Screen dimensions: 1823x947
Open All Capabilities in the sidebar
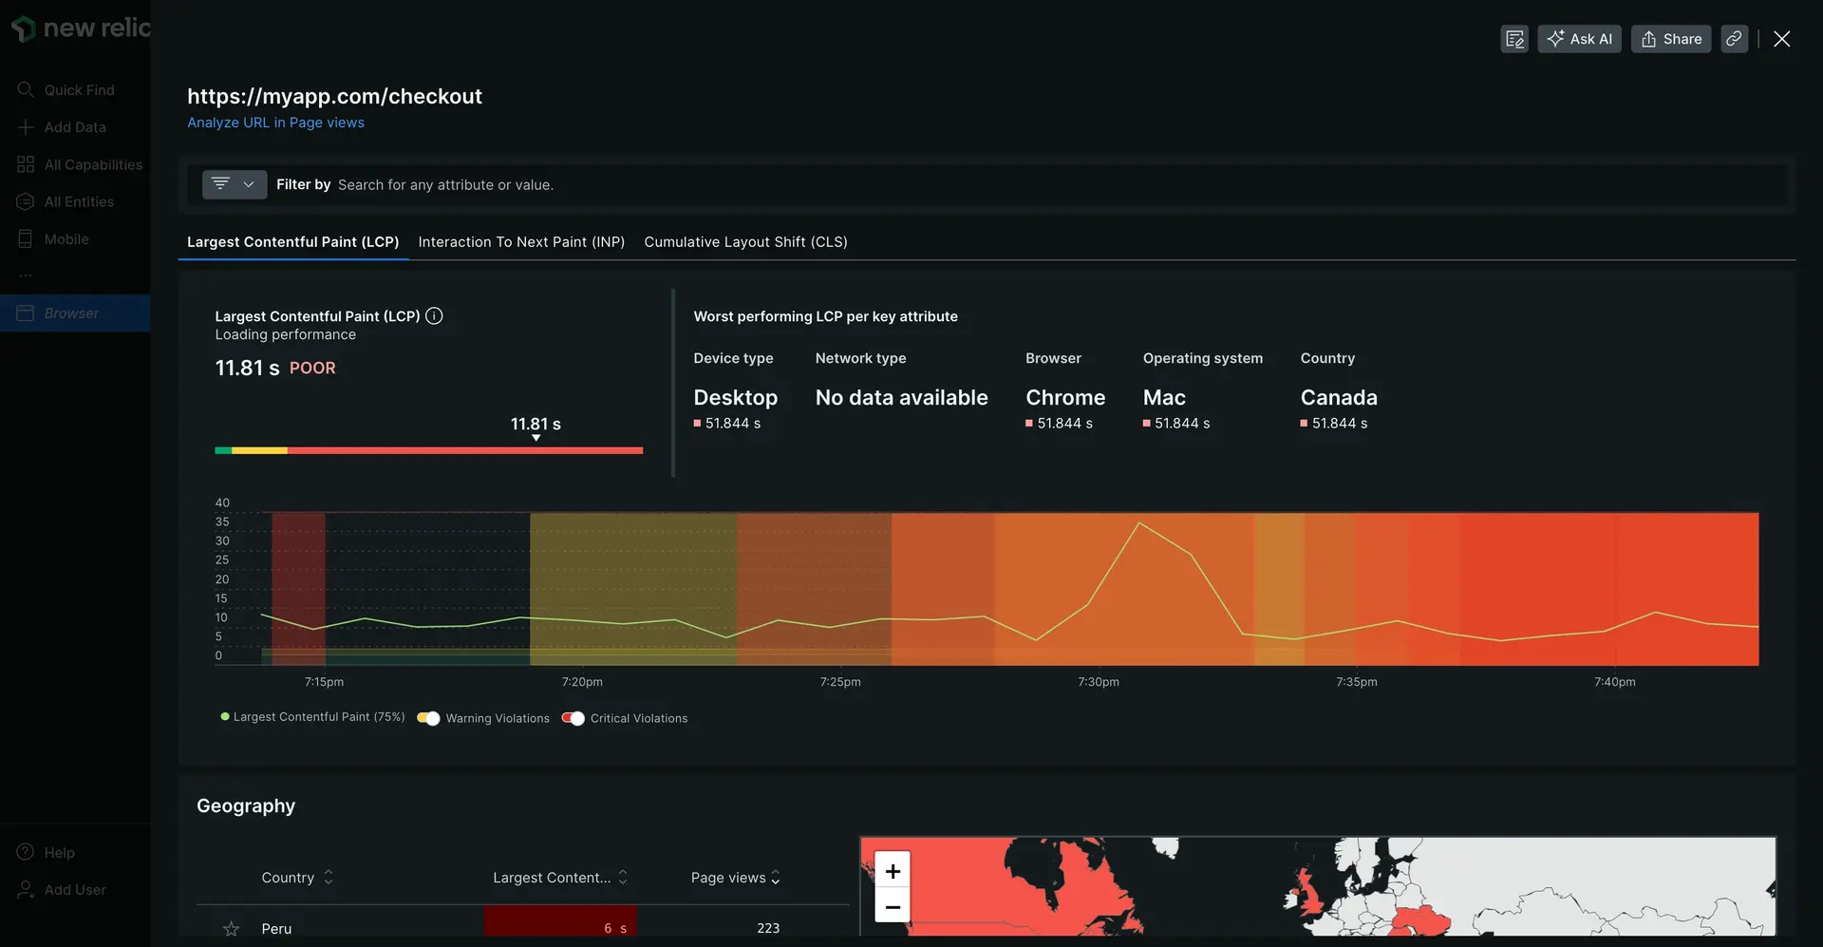(93, 165)
